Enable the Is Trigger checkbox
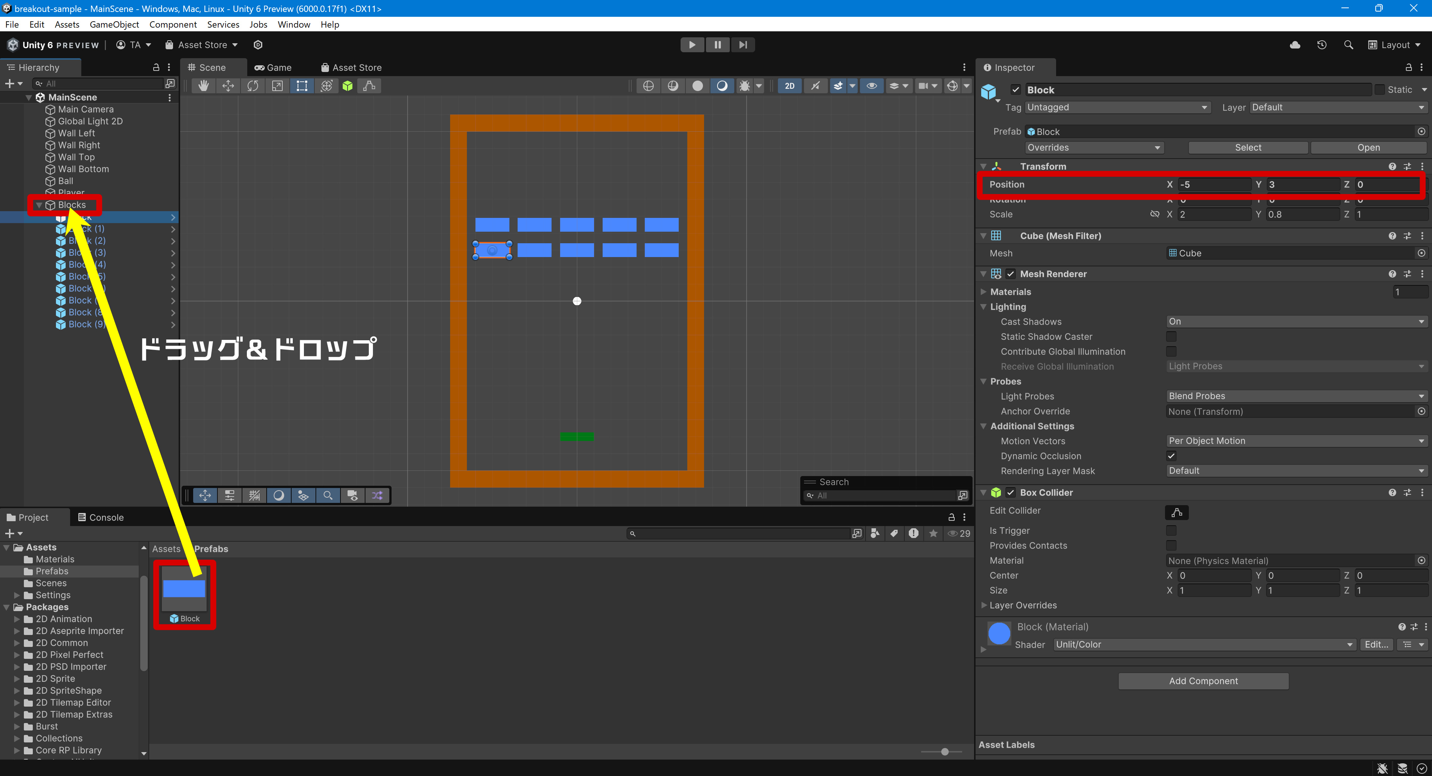The width and height of the screenshot is (1432, 776). [x=1171, y=531]
